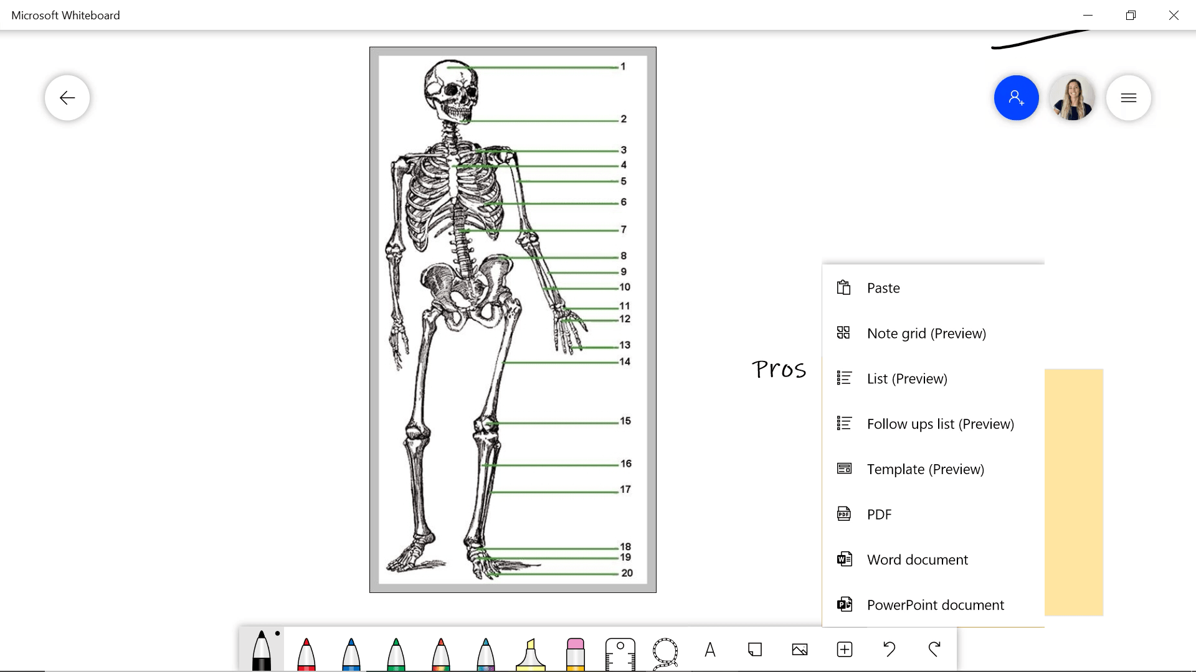This screenshot has width=1196, height=672.
Task: Insert a Template (Preview)
Action: (933, 470)
